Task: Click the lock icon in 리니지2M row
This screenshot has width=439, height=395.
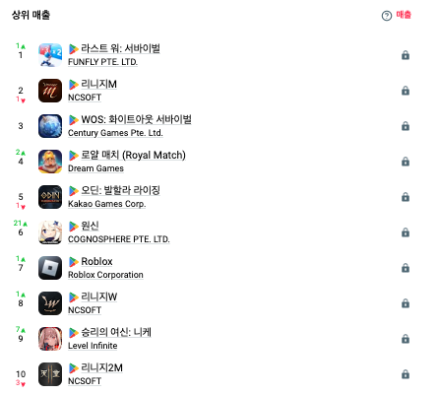Action: pos(406,374)
